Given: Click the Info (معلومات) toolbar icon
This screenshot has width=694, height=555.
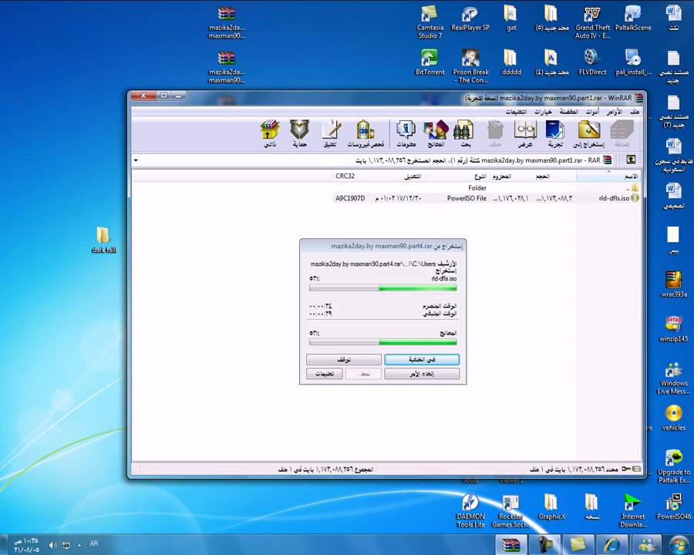Looking at the screenshot, I should 406,133.
